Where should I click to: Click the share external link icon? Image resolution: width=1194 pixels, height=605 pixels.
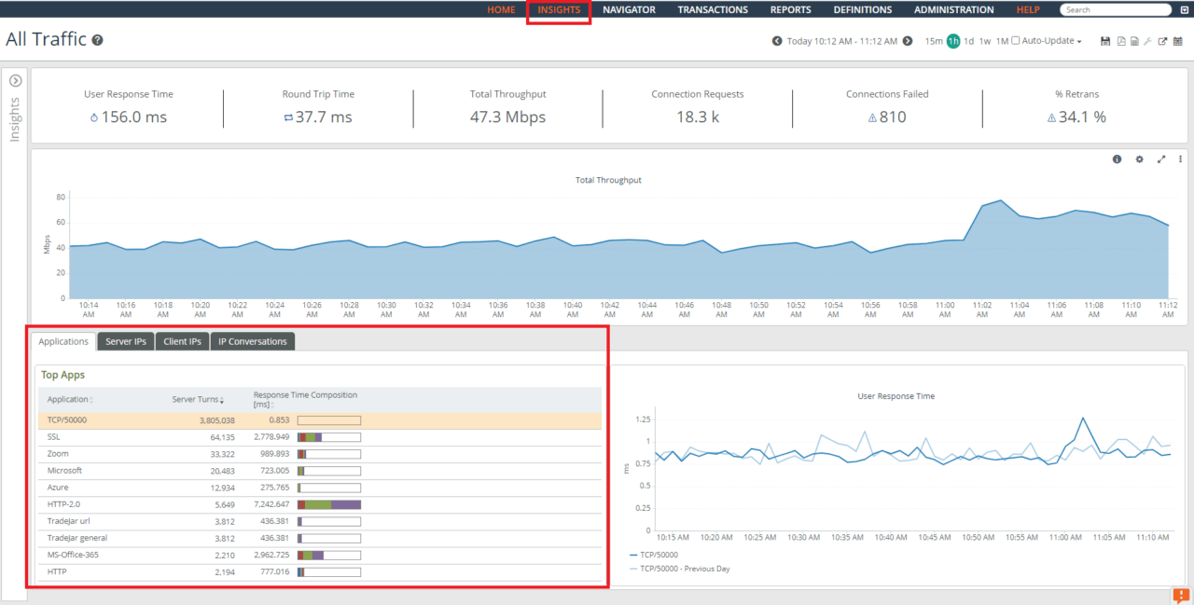[x=1163, y=41]
